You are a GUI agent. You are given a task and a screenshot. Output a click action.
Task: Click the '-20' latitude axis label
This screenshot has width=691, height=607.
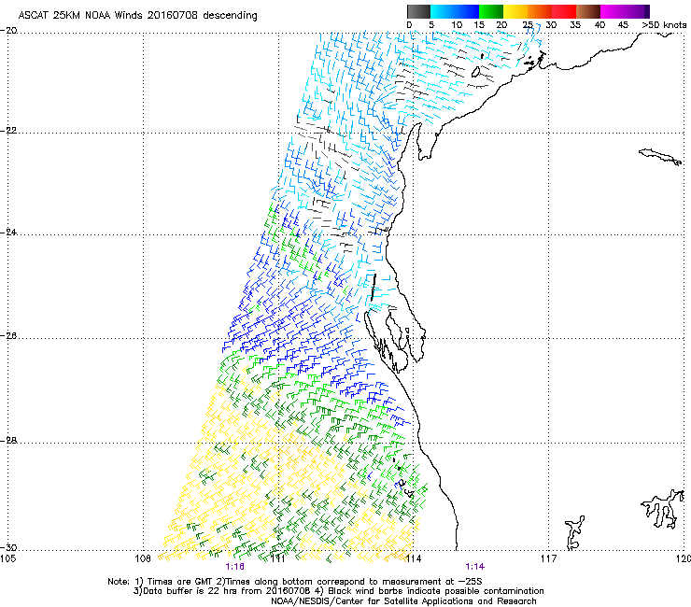[x=8, y=31]
